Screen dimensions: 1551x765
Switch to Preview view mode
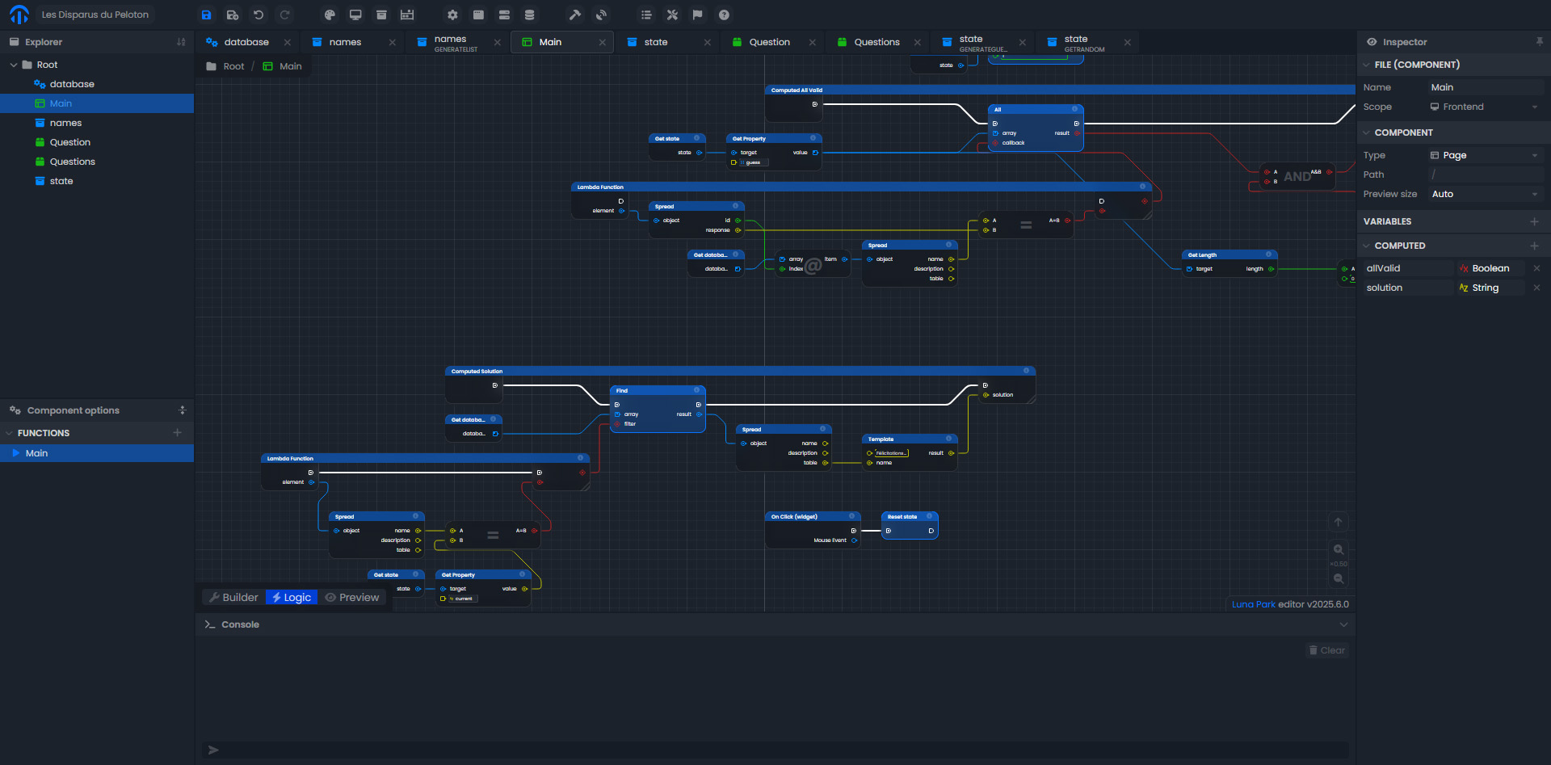tap(352, 598)
